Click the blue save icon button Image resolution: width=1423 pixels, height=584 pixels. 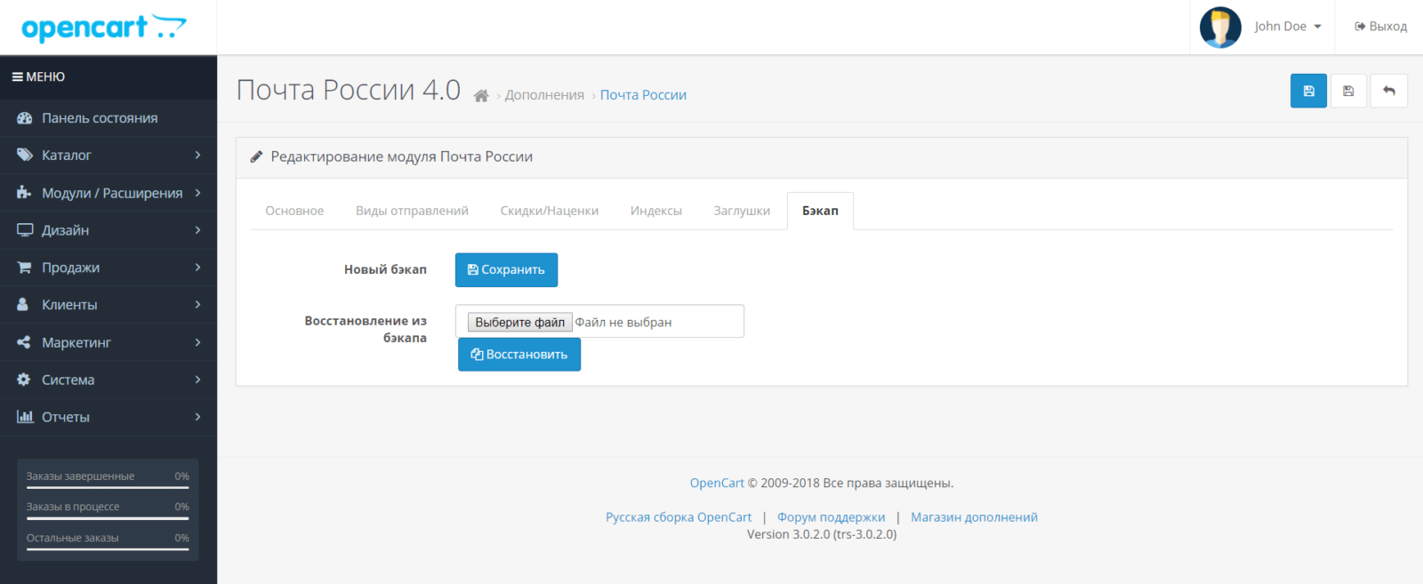(1308, 91)
